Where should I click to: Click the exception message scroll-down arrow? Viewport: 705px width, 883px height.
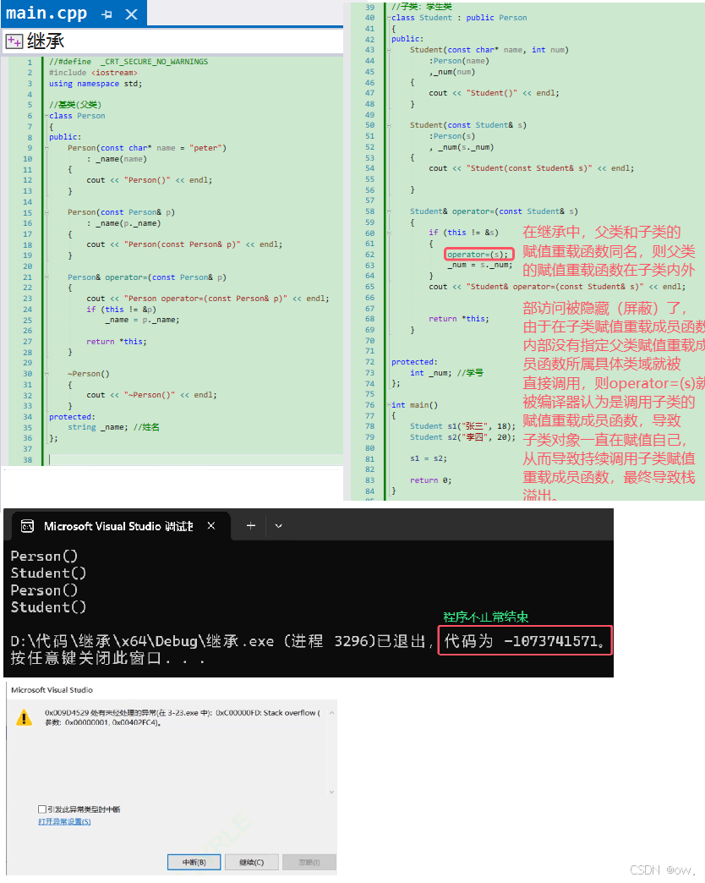(331, 792)
